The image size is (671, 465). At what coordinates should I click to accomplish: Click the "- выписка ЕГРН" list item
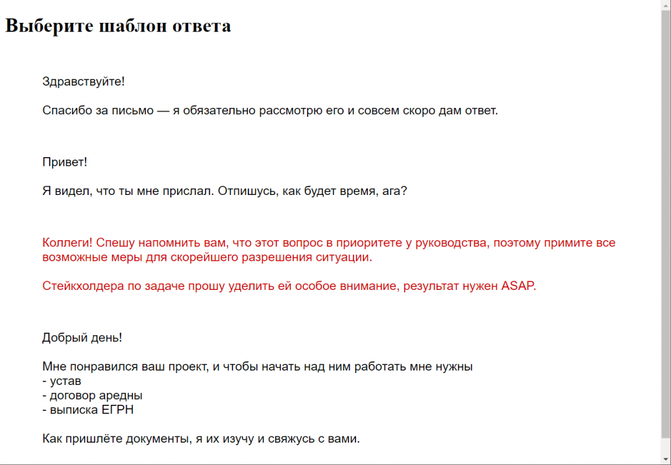tap(88, 410)
